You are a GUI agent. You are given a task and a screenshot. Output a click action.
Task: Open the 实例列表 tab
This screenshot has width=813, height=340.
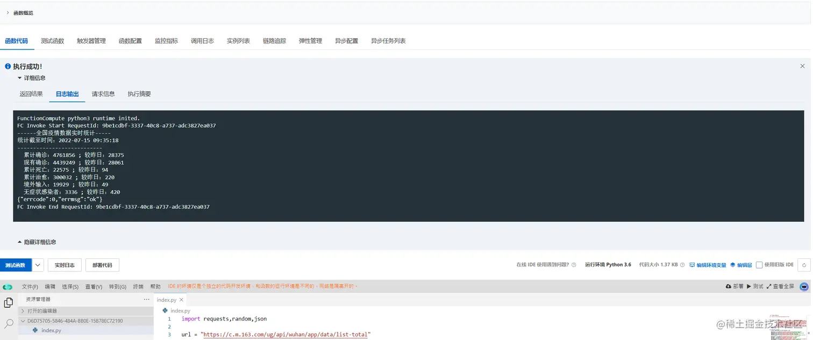pyautogui.click(x=238, y=41)
